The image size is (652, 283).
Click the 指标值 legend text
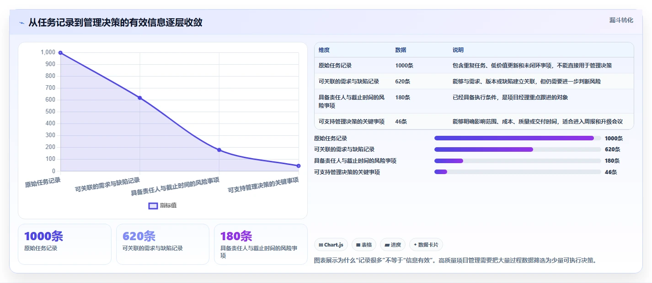(x=168, y=206)
